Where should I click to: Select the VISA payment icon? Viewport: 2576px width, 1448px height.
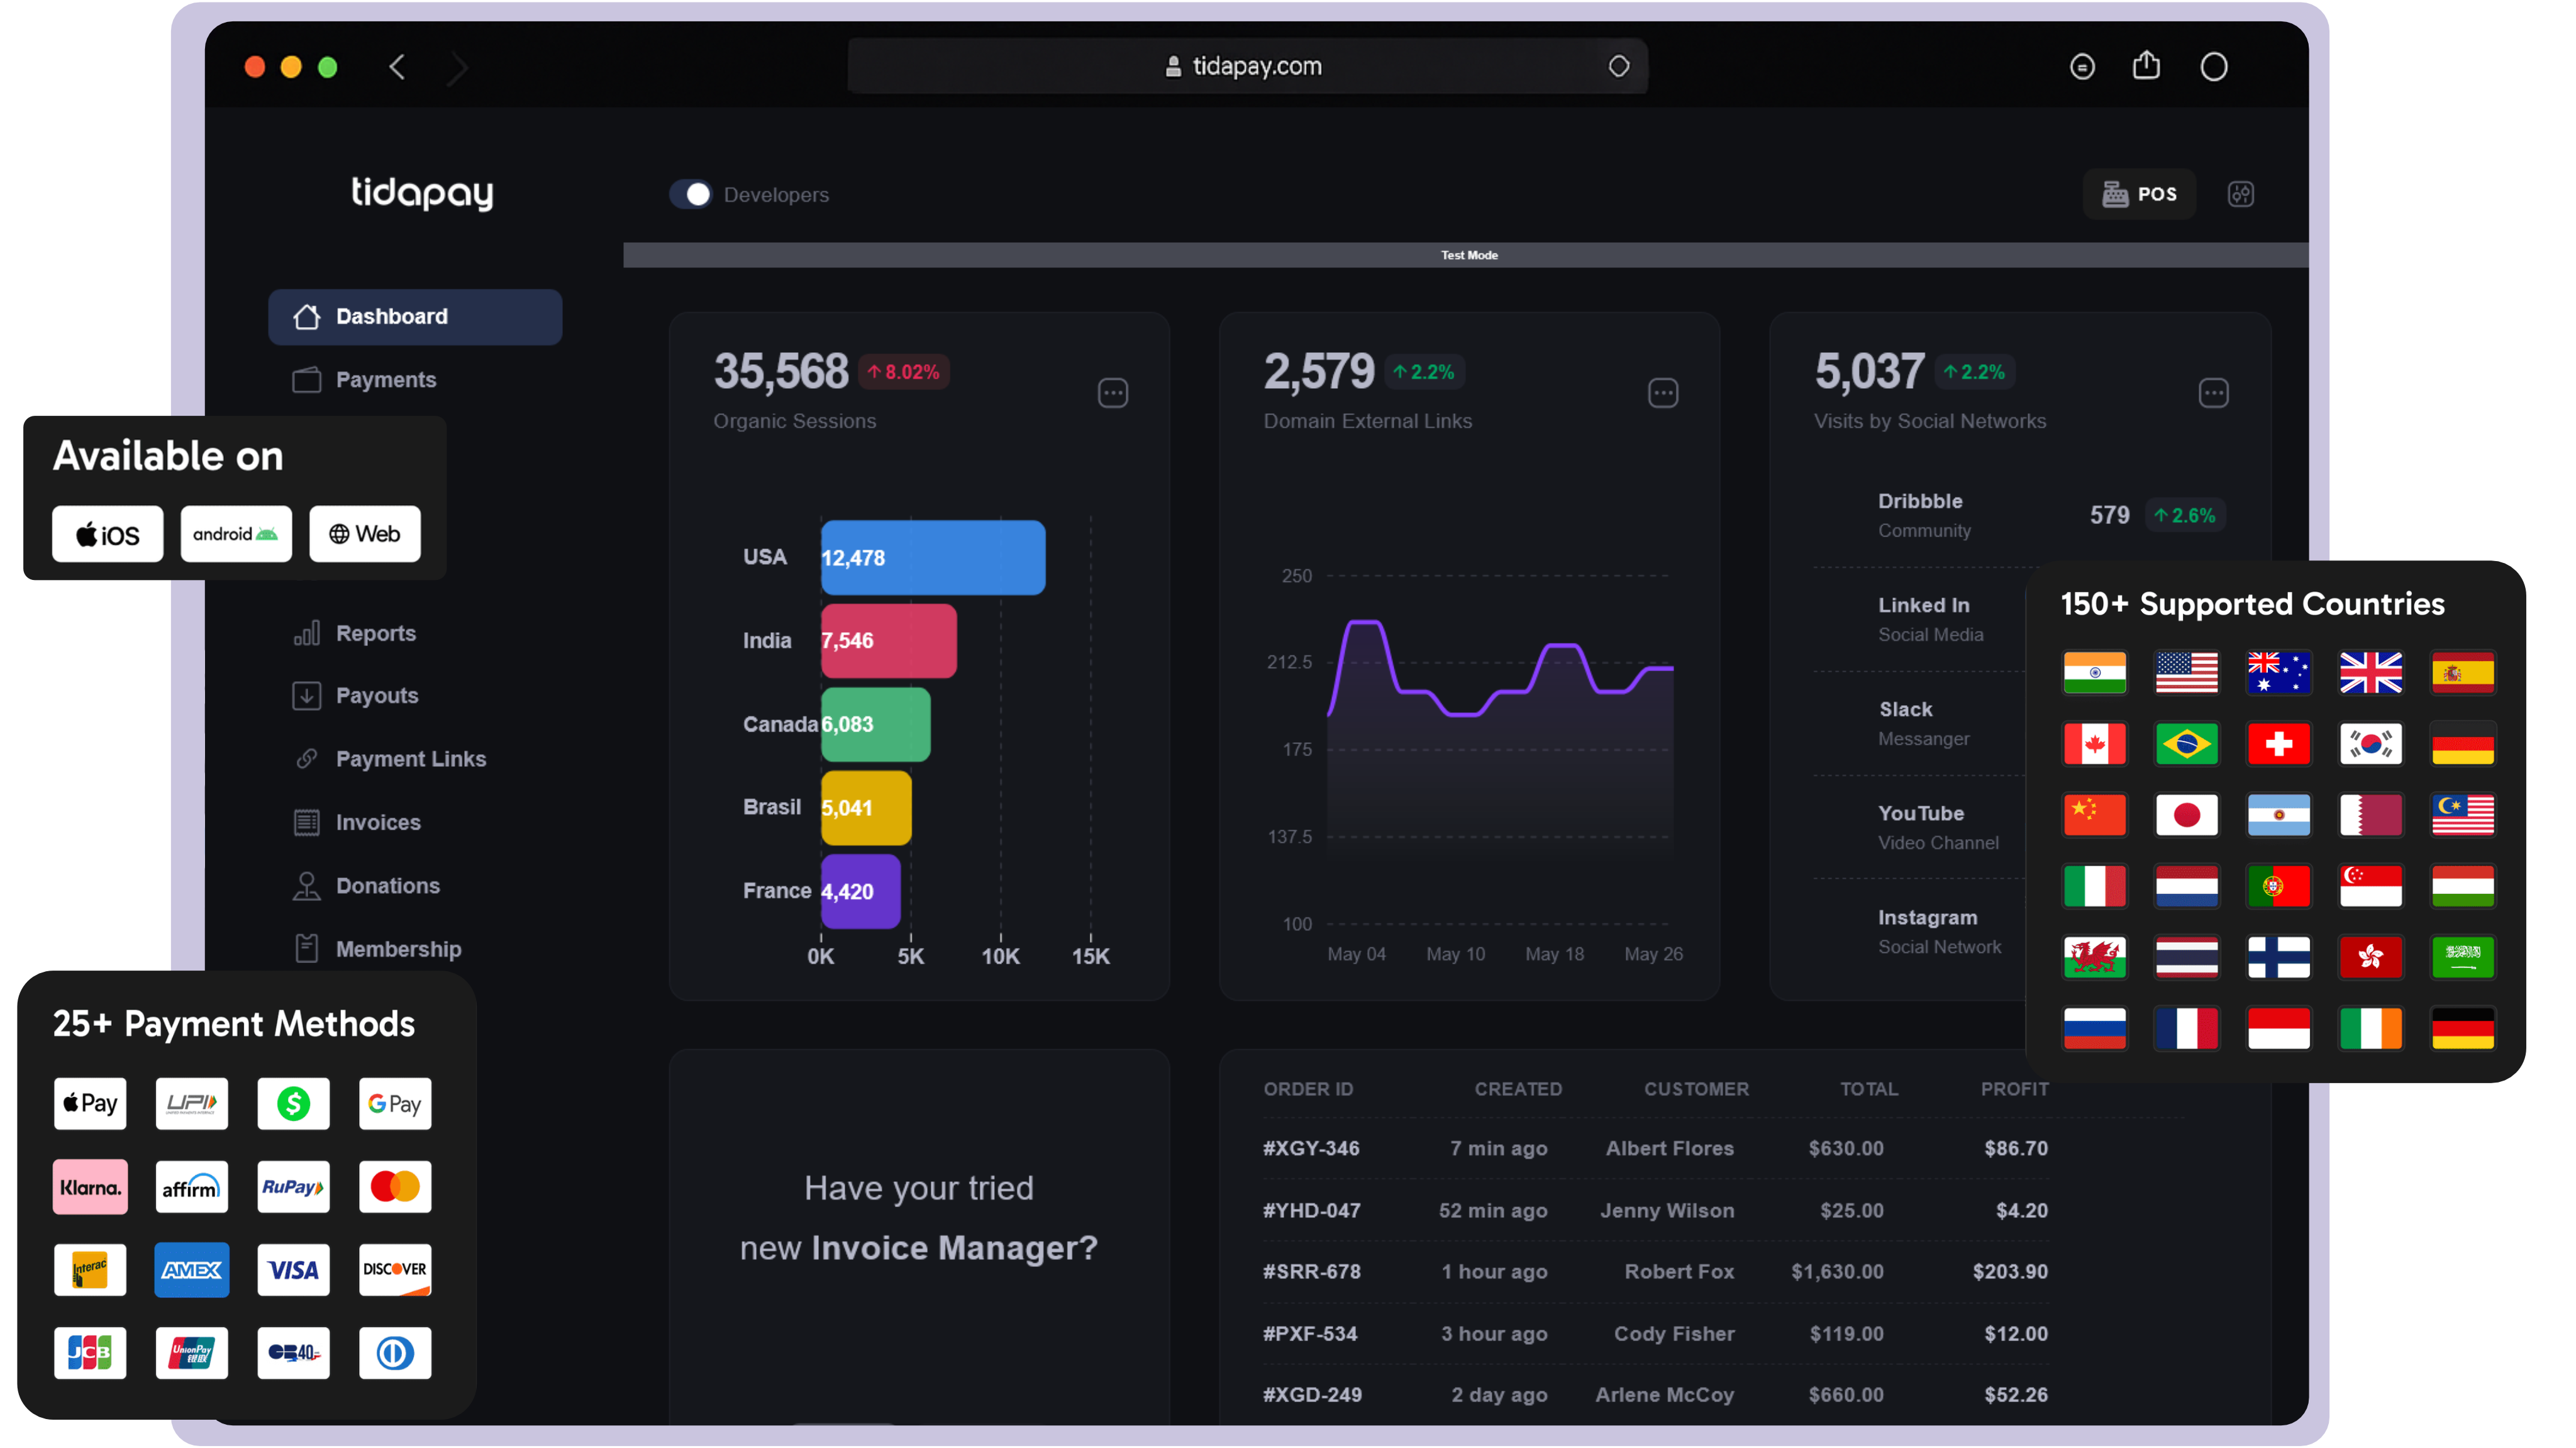pyautogui.click(x=293, y=1270)
